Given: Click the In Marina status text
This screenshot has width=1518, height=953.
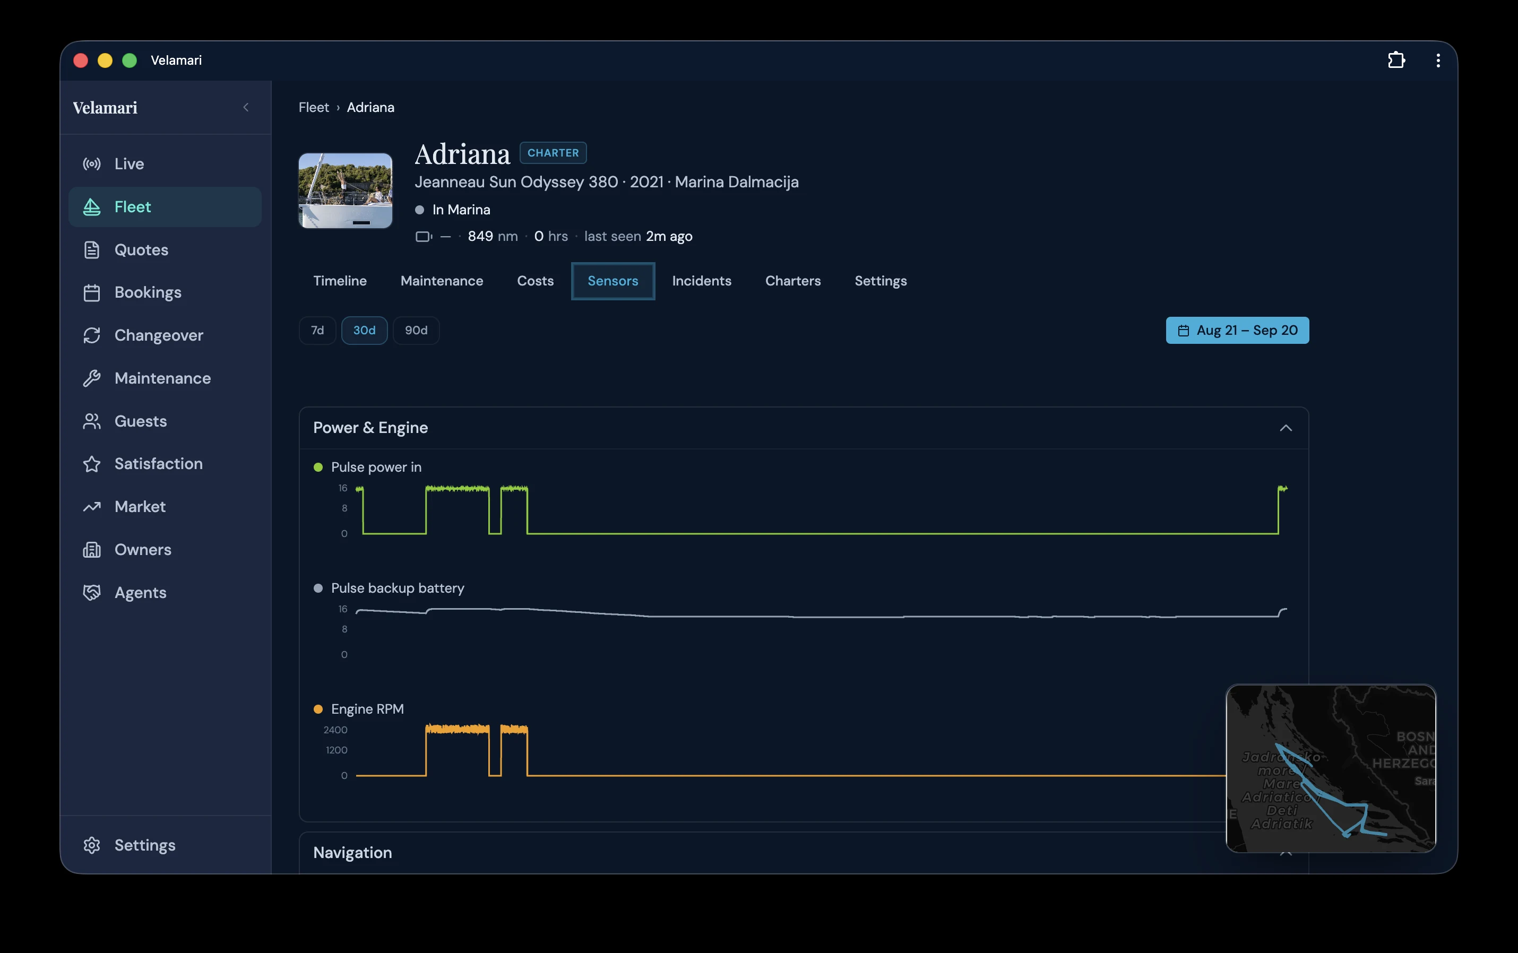Looking at the screenshot, I should click(x=461, y=210).
